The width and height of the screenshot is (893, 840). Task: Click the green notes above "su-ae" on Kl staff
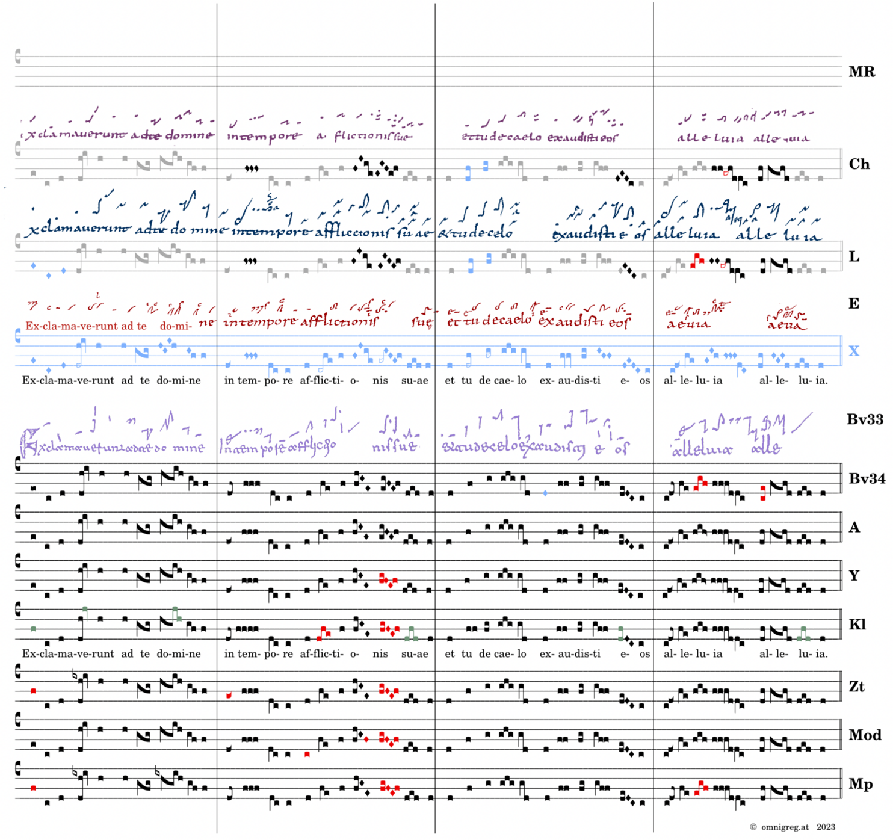coord(412,634)
